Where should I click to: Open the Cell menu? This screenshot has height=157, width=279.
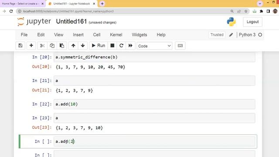97,35
